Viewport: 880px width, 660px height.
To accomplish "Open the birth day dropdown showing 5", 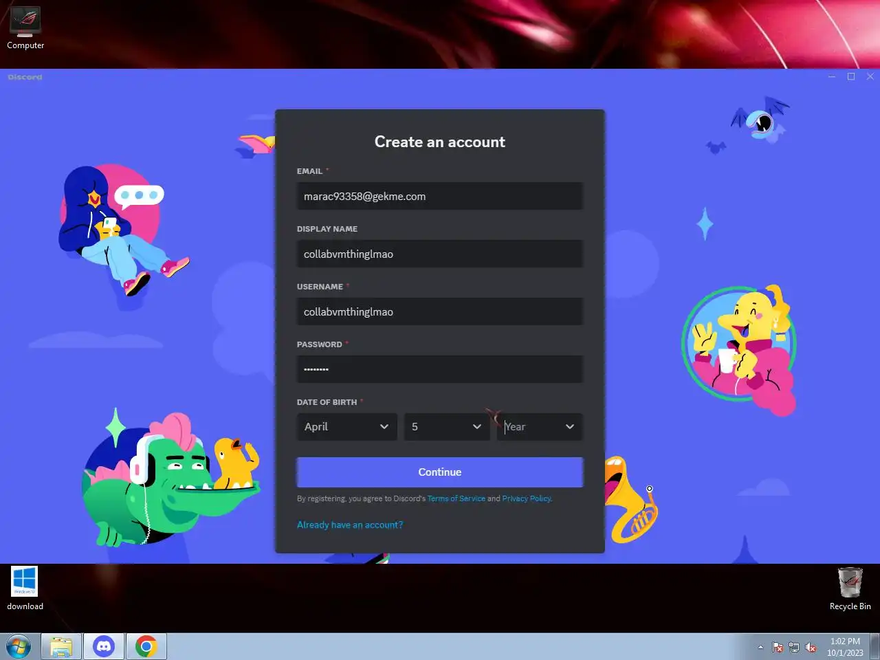I will [x=447, y=427].
